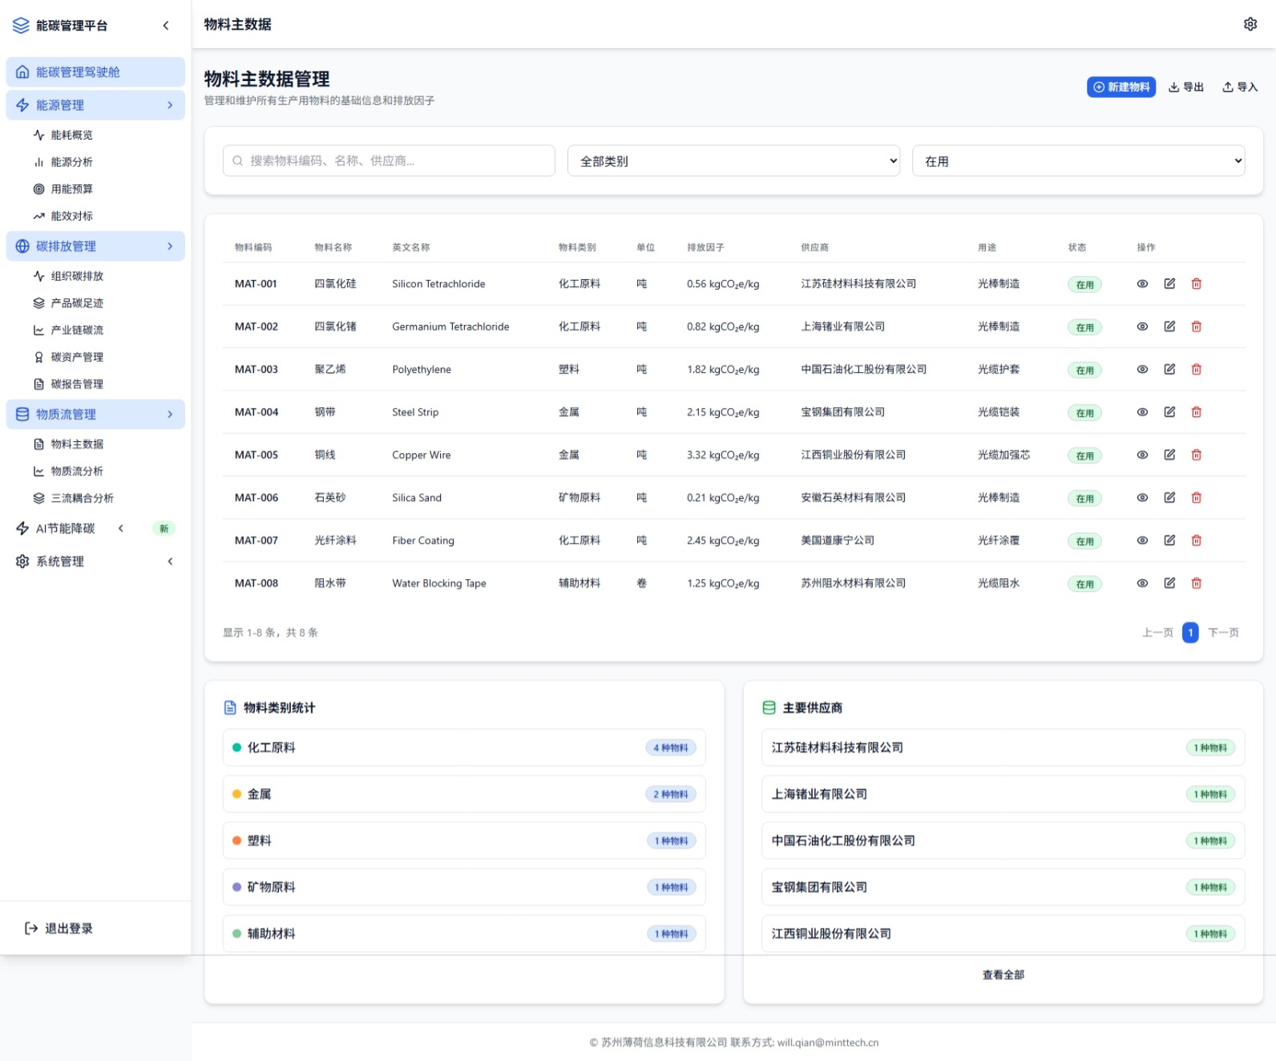Click the 新建物料 button
The image size is (1276, 1061).
tap(1121, 87)
